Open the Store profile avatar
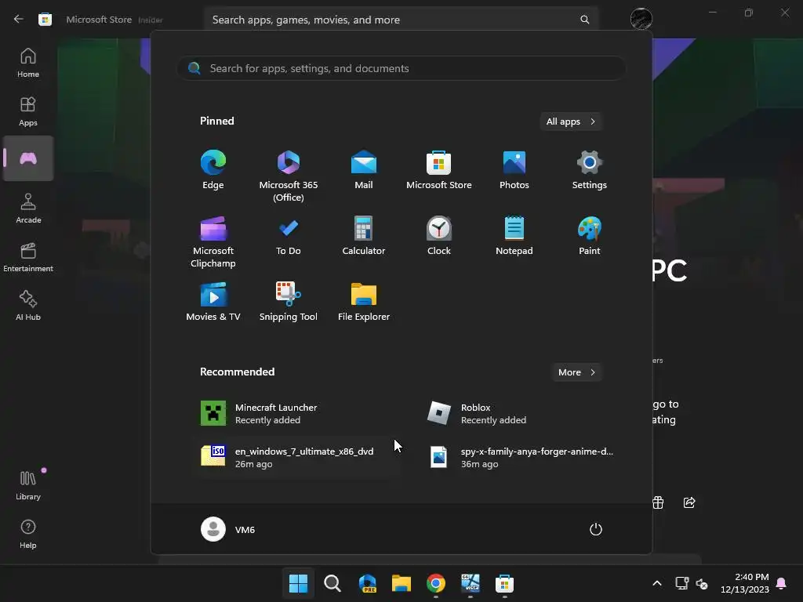 tap(641, 19)
